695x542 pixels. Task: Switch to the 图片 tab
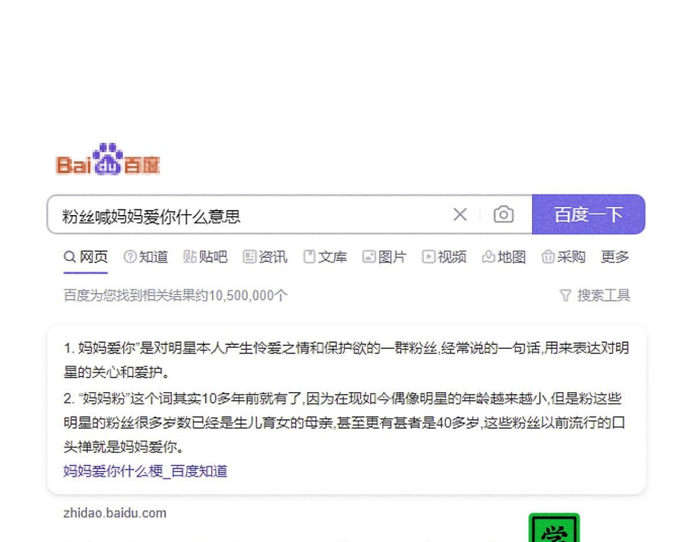385,257
